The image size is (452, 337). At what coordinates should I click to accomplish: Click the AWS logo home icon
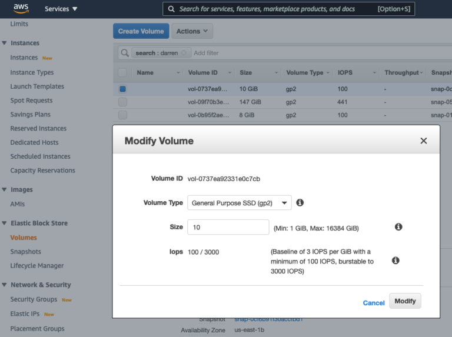[21, 9]
